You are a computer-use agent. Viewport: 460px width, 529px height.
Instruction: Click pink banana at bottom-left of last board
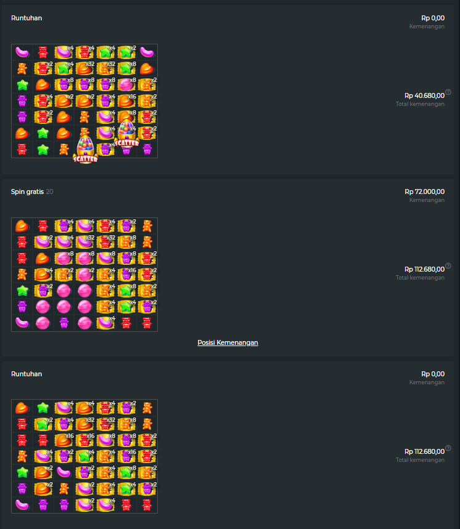click(x=22, y=505)
